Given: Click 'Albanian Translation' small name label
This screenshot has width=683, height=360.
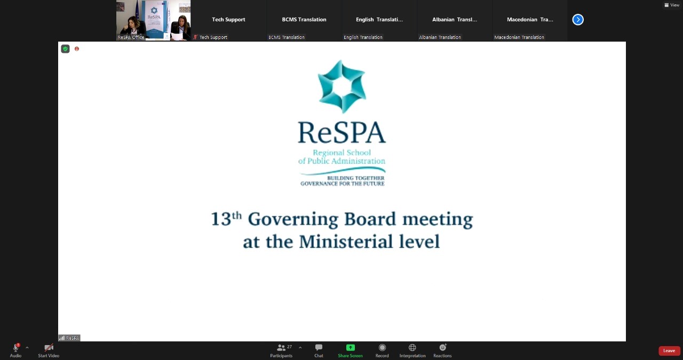Looking at the screenshot, I should [440, 37].
